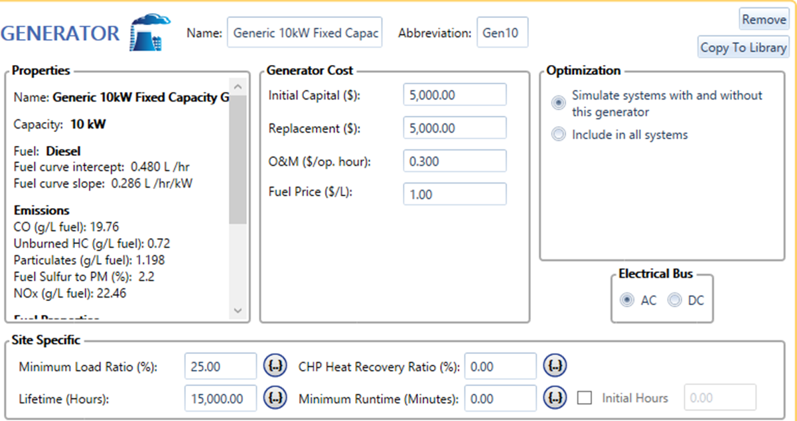Click the Remove button
This screenshot has height=421, width=797.
pos(764,19)
